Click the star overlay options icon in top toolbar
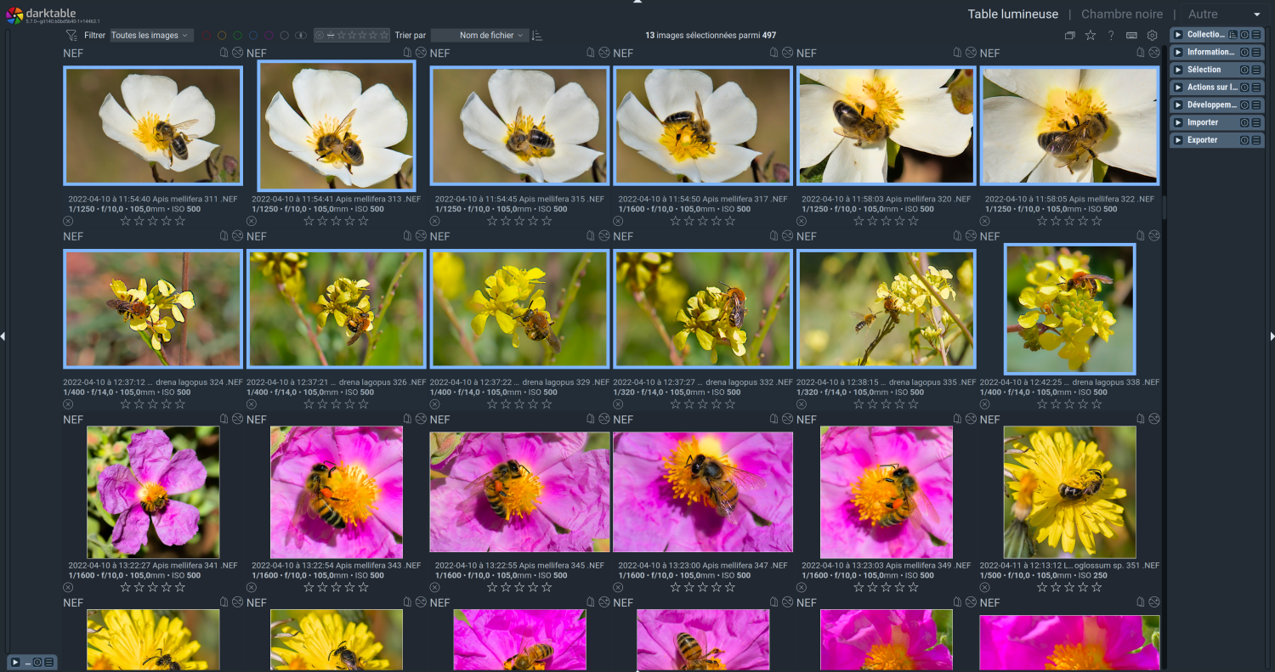Image resolution: width=1275 pixels, height=672 pixels. point(1091,36)
